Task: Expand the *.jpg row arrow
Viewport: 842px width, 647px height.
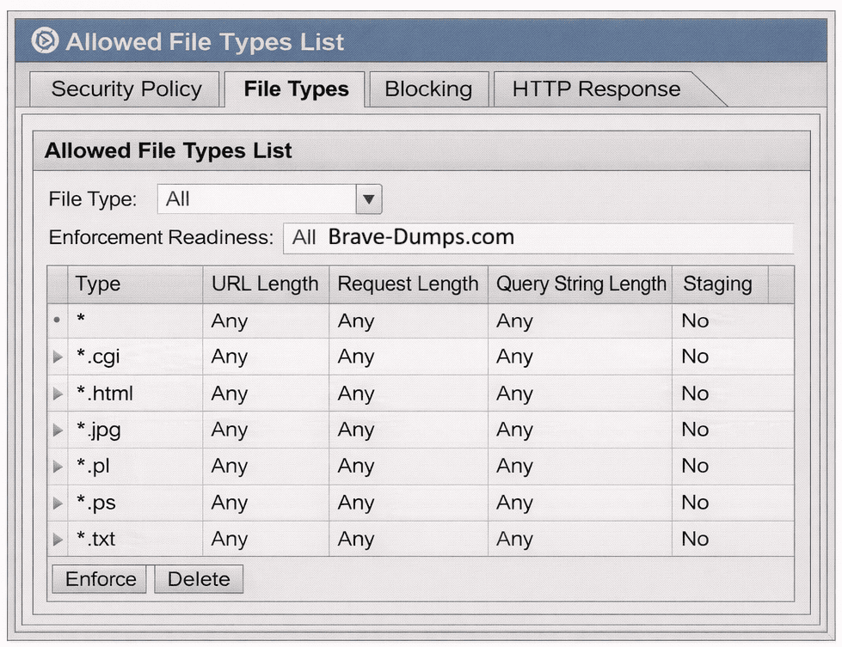Action: (58, 430)
